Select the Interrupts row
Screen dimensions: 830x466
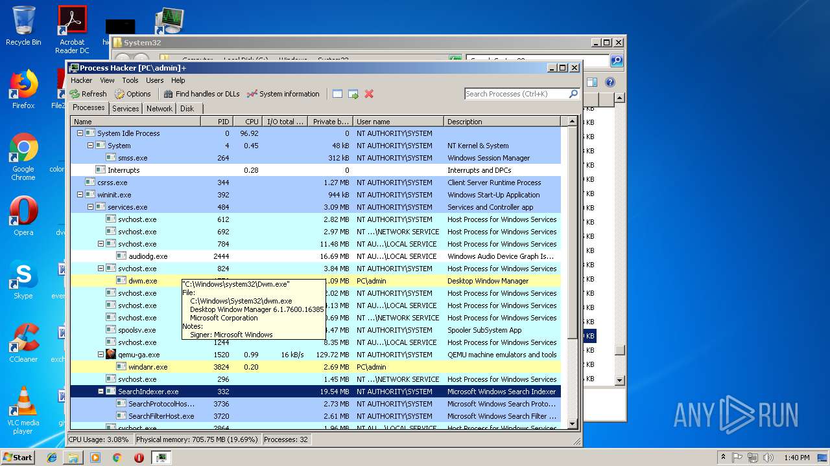(315, 170)
